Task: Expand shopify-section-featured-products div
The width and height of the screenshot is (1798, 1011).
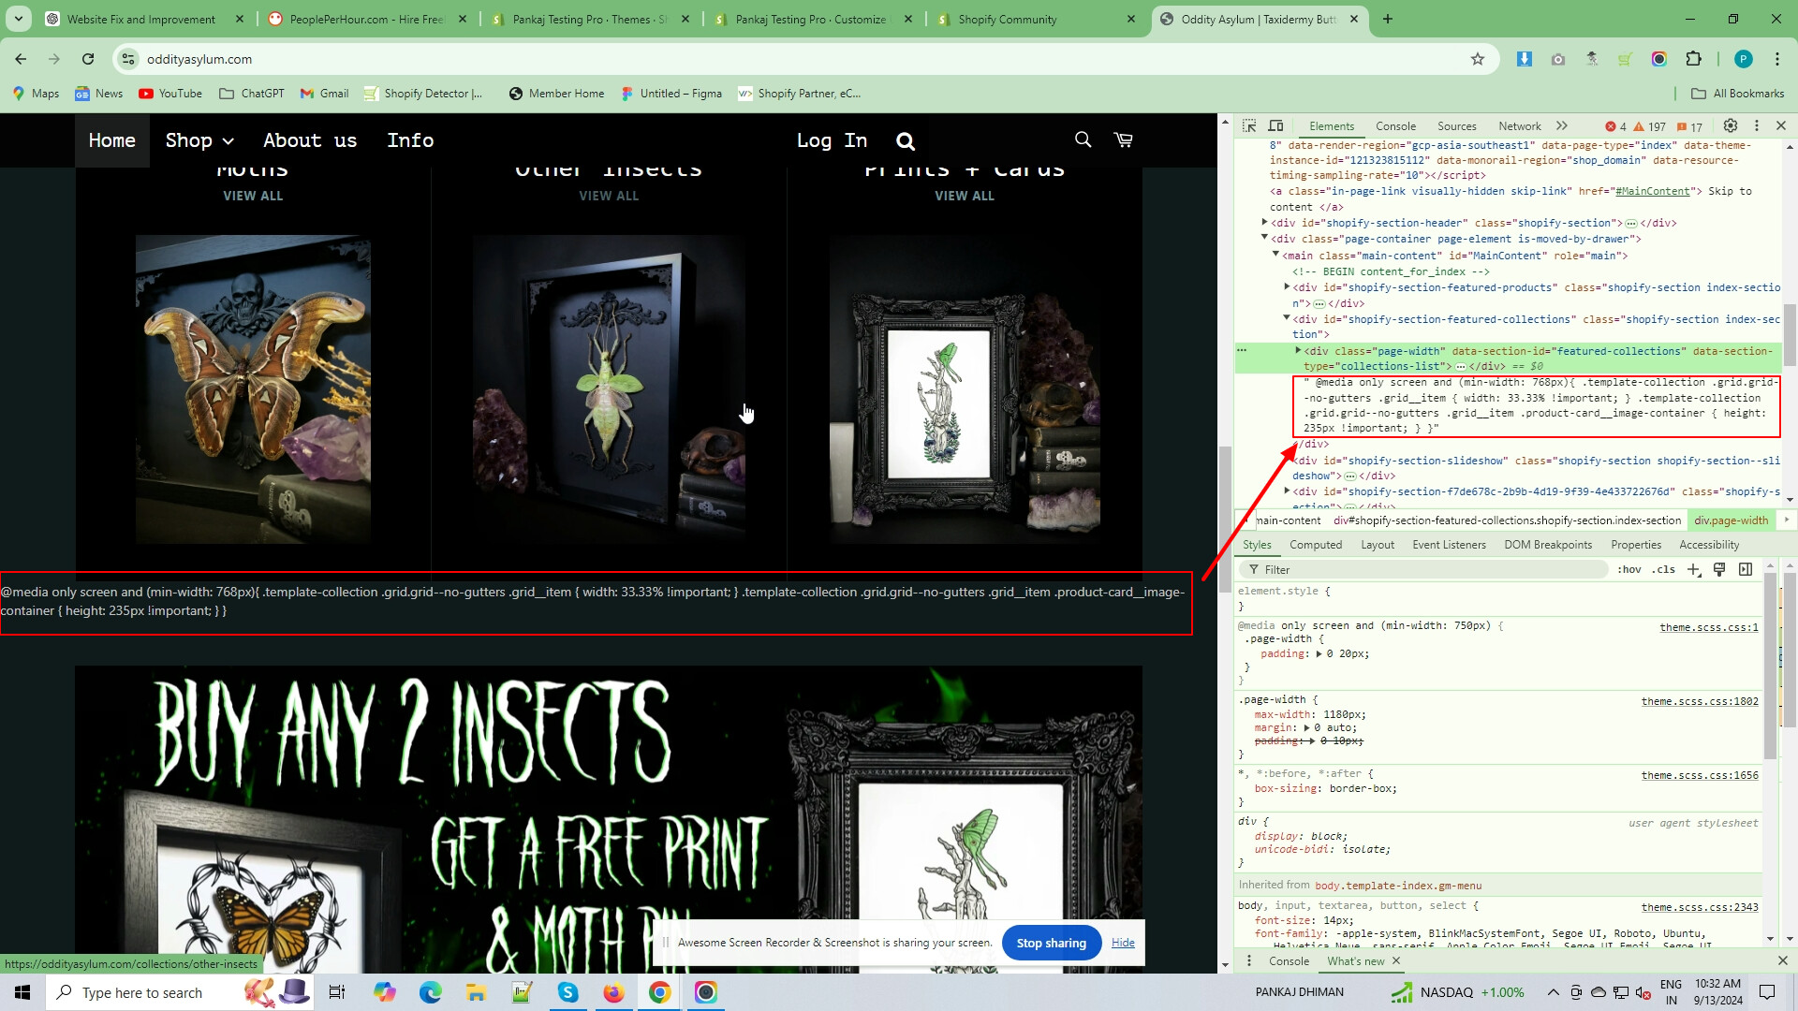Action: pos(1287,287)
